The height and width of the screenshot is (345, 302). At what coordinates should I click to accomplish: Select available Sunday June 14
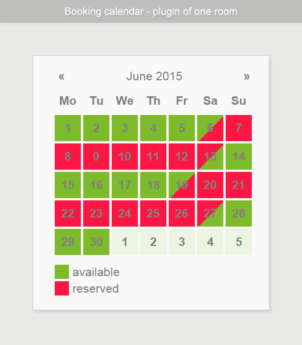(x=239, y=157)
